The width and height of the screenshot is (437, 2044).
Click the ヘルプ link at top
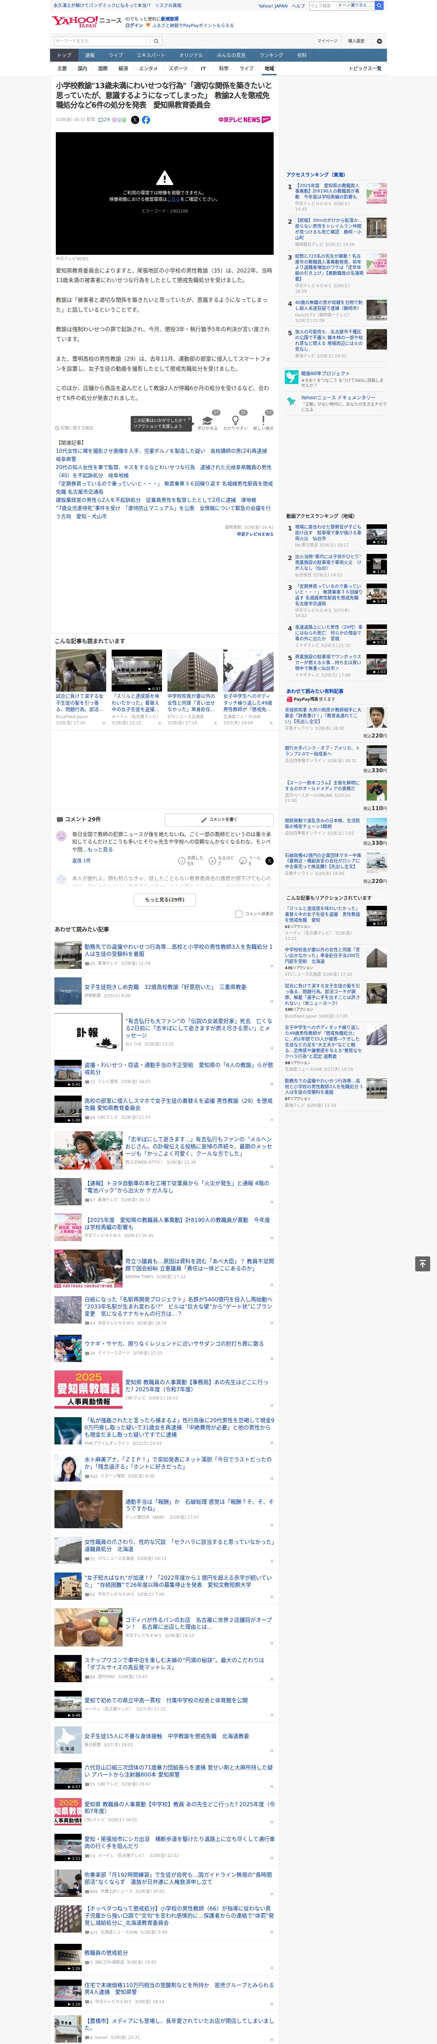point(298,5)
